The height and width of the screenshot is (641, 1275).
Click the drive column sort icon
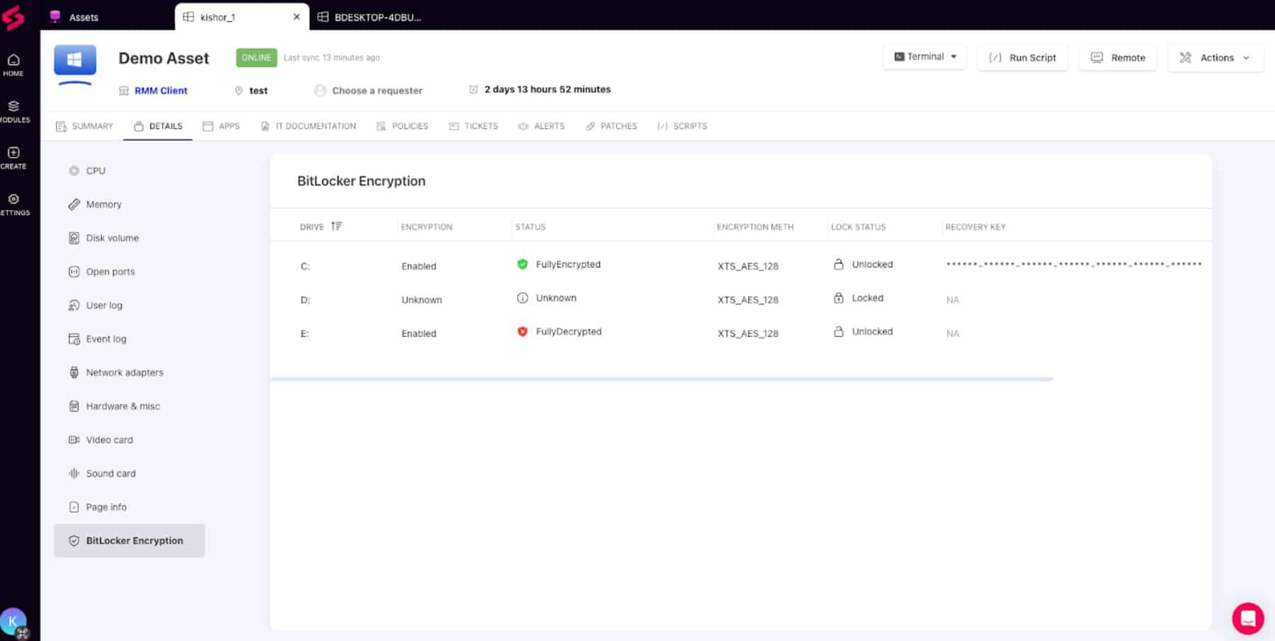(x=336, y=226)
